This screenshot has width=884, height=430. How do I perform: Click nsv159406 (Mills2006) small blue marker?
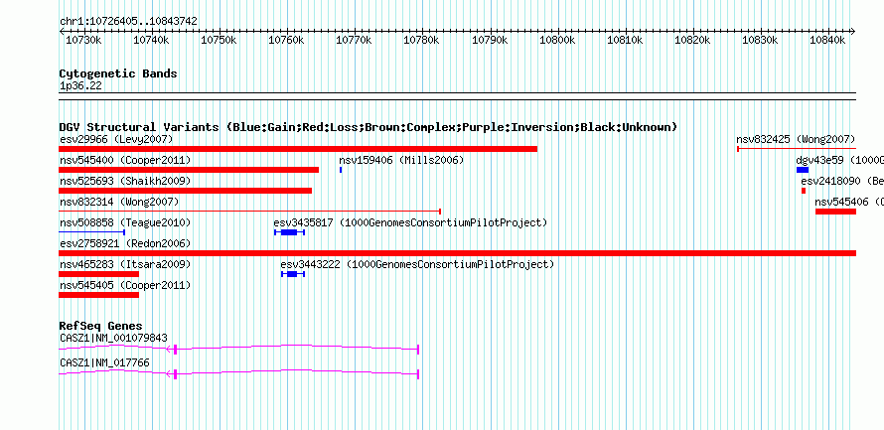pyautogui.click(x=341, y=170)
